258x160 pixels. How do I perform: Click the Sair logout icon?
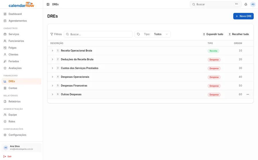point(5,156)
